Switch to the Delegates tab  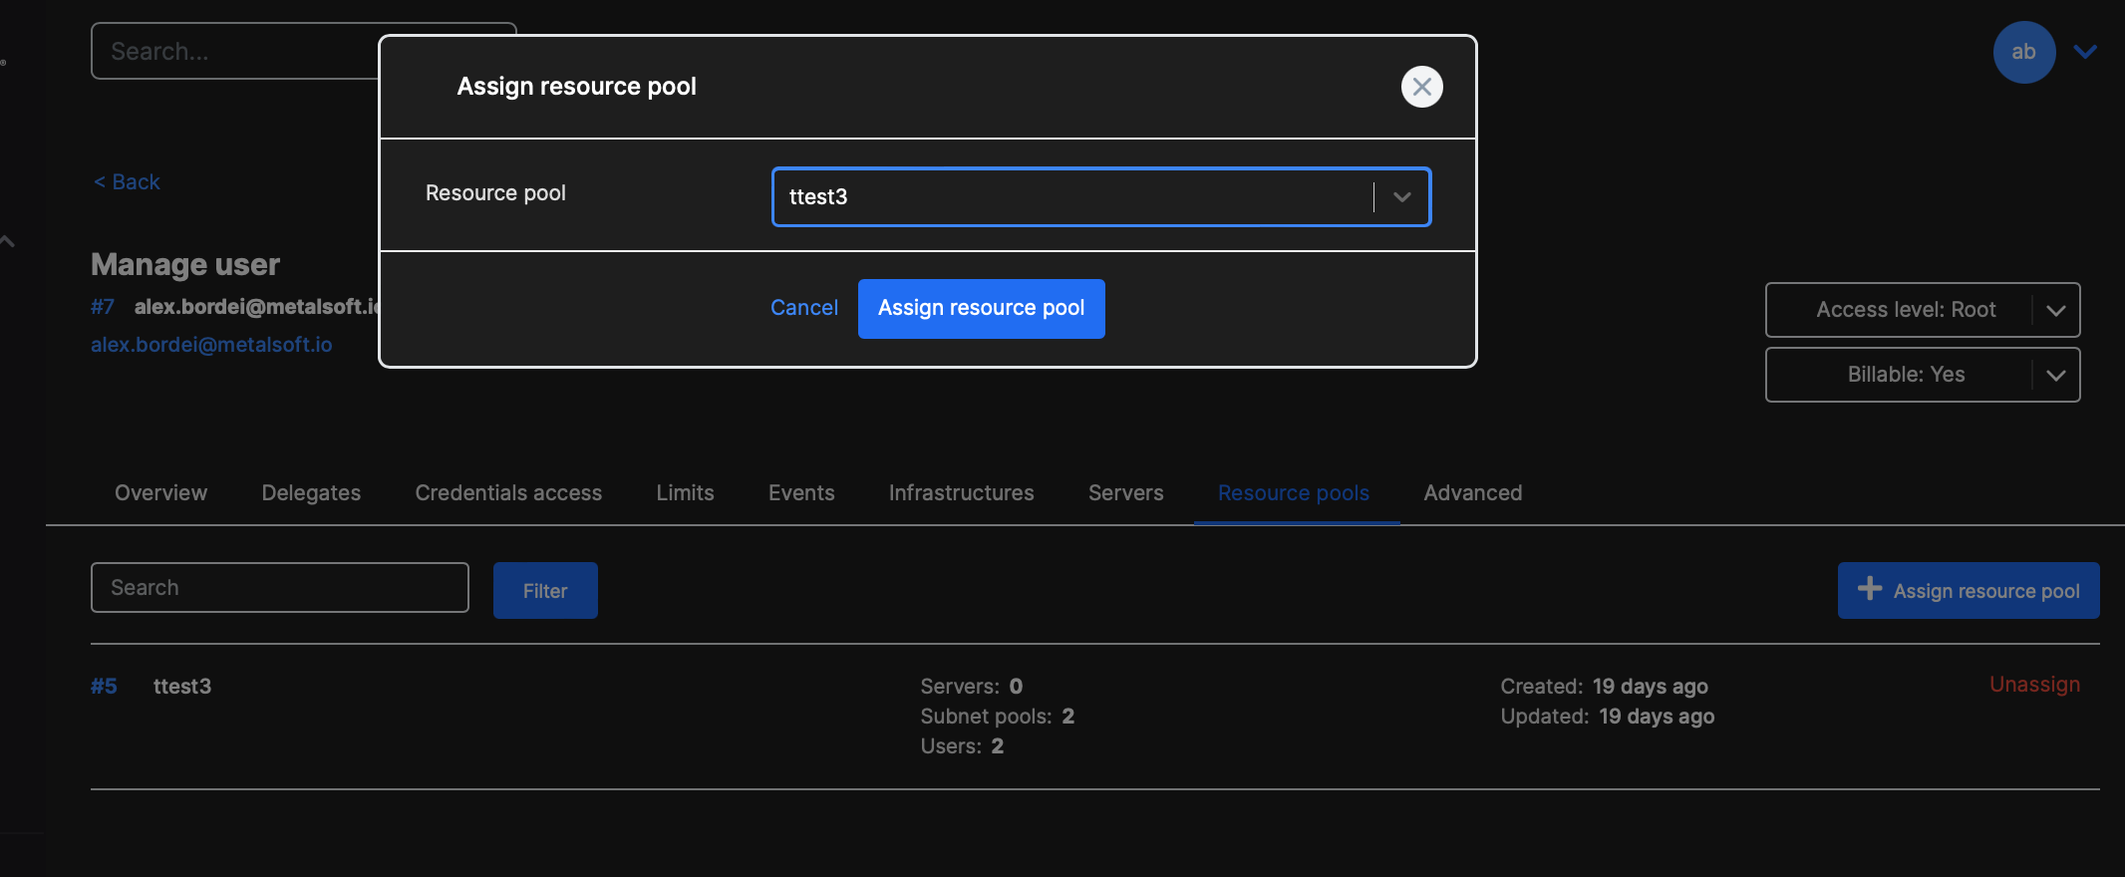point(311,492)
